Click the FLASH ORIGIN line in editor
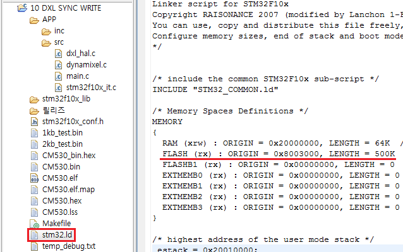 (x=278, y=154)
